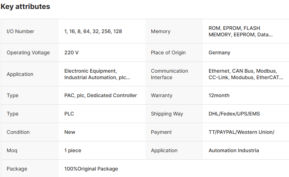Click the Moq 1 piece value

(73, 150)
